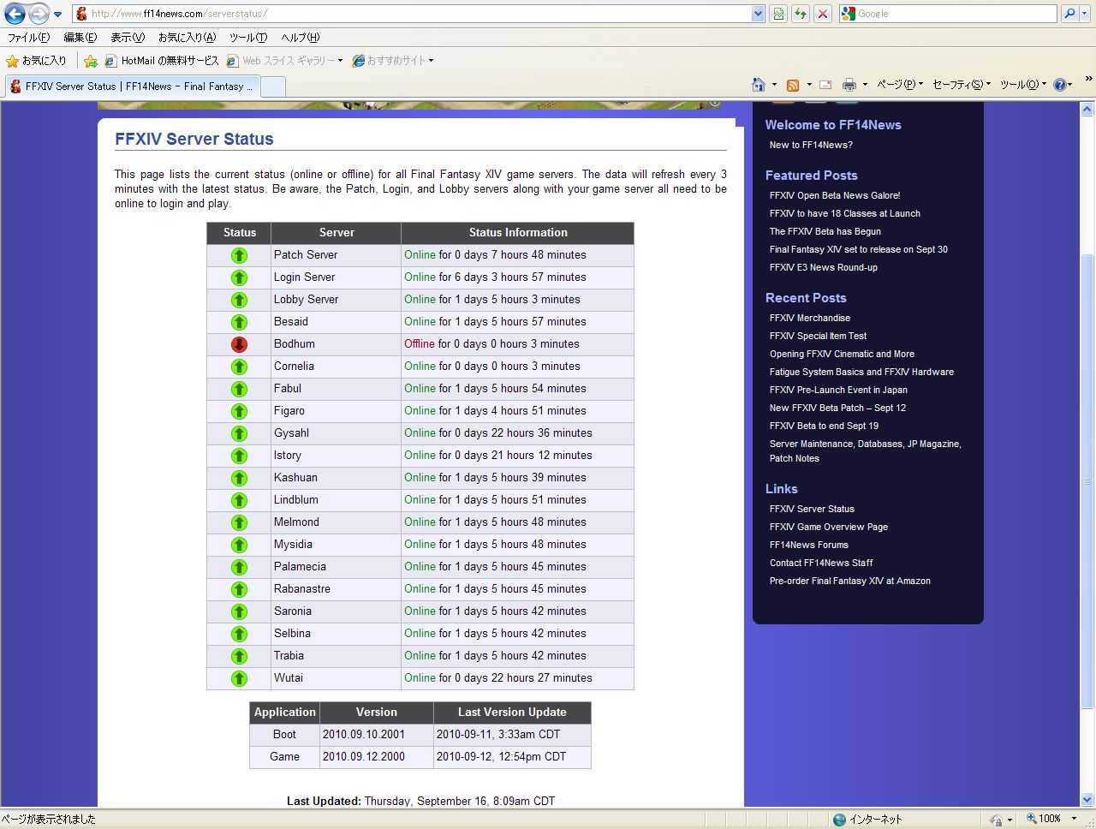The height and width of the screenshot is (829, 1096).
Task: Click the Read Mail icon
Action: (x=825, y=85)
